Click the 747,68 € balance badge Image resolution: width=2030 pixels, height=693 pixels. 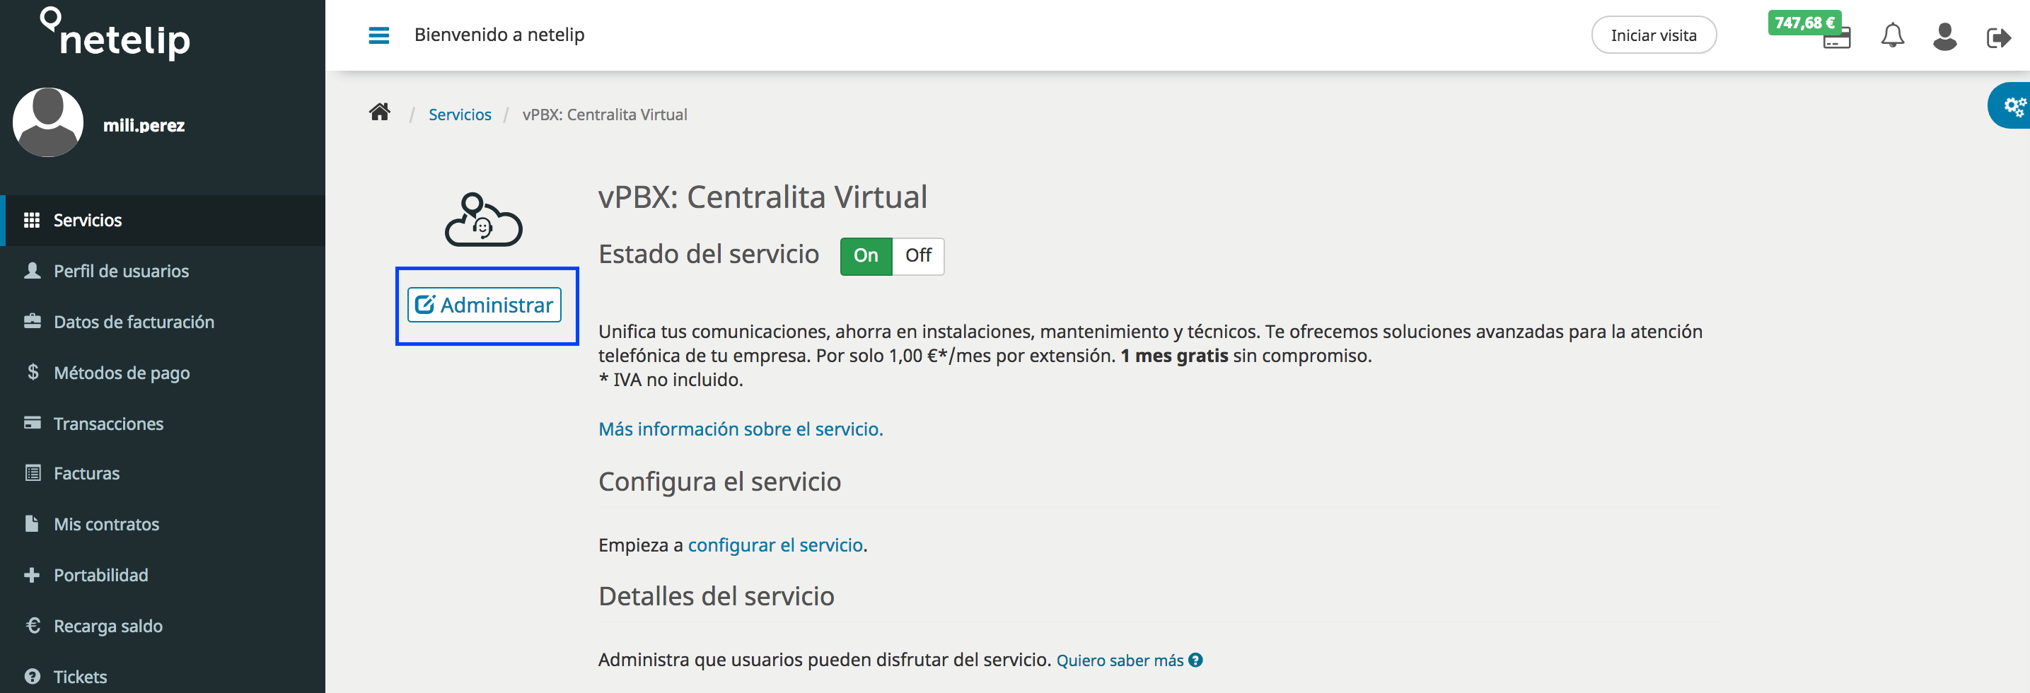pos(1804,23)
